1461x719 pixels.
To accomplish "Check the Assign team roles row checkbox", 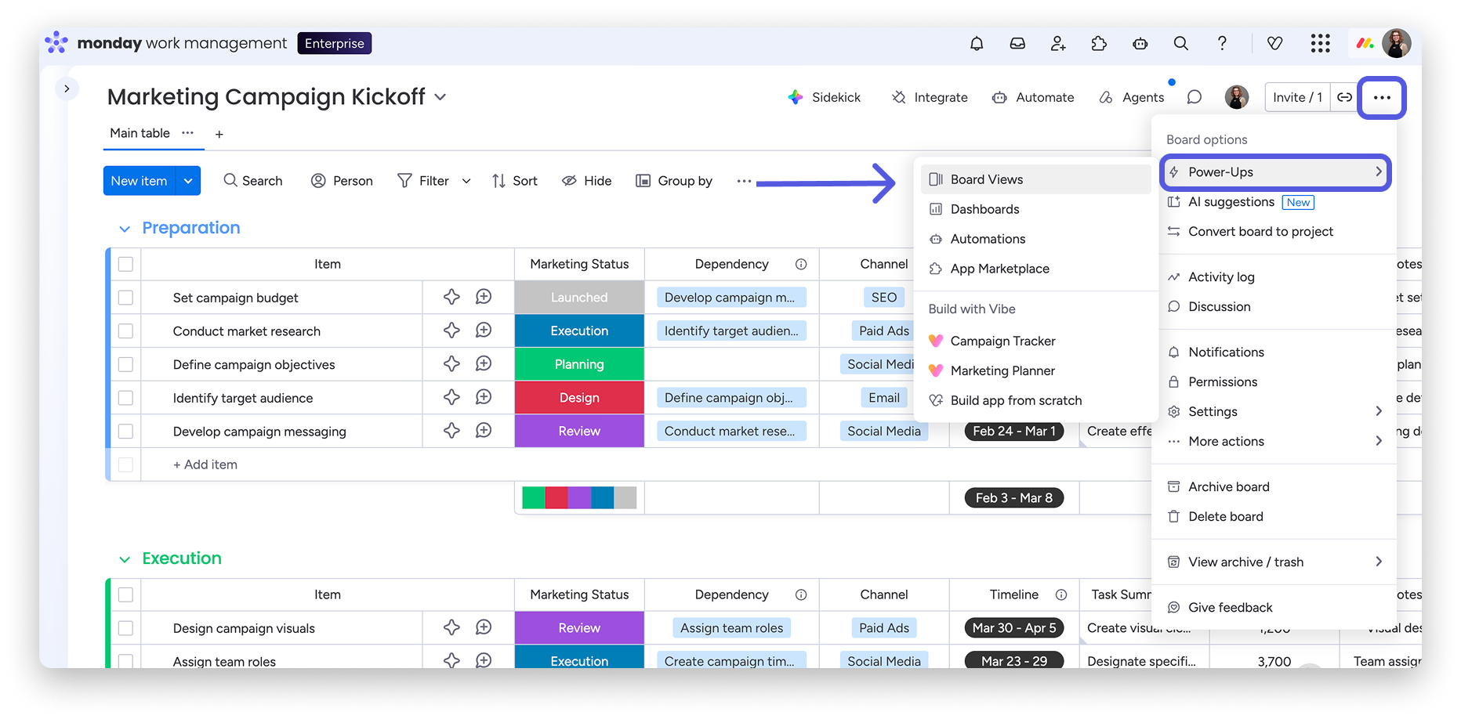I will (x=125, y=661).
